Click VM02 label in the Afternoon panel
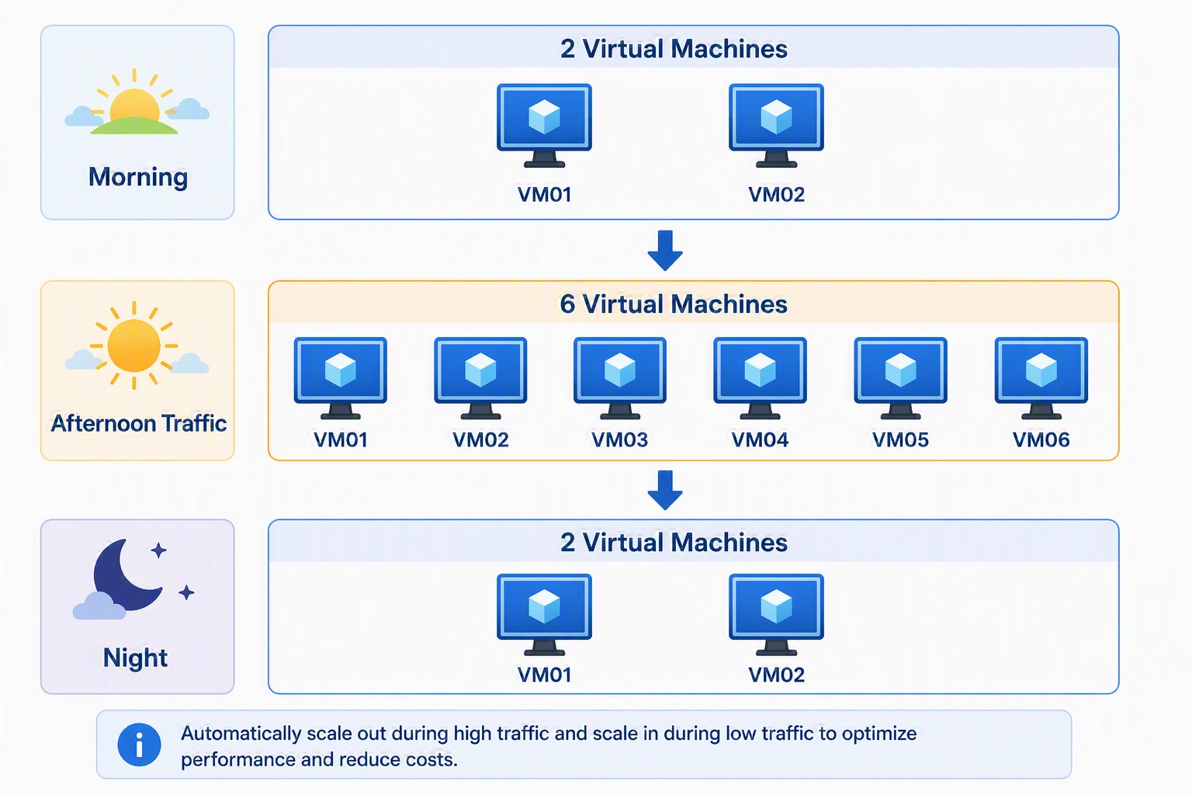 click(x=481, y=440)
